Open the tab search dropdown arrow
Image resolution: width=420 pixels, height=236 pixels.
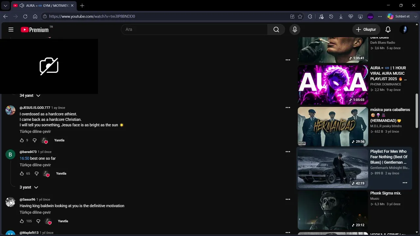pos(5,6)
